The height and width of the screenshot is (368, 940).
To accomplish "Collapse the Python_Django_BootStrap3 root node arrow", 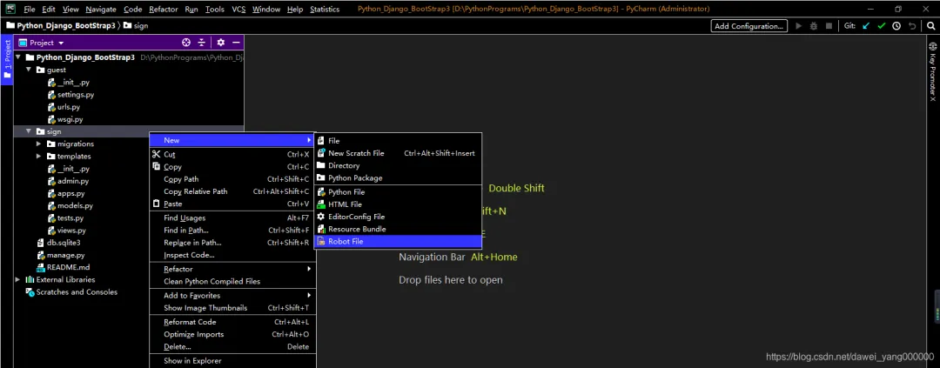I will [18, 57].
